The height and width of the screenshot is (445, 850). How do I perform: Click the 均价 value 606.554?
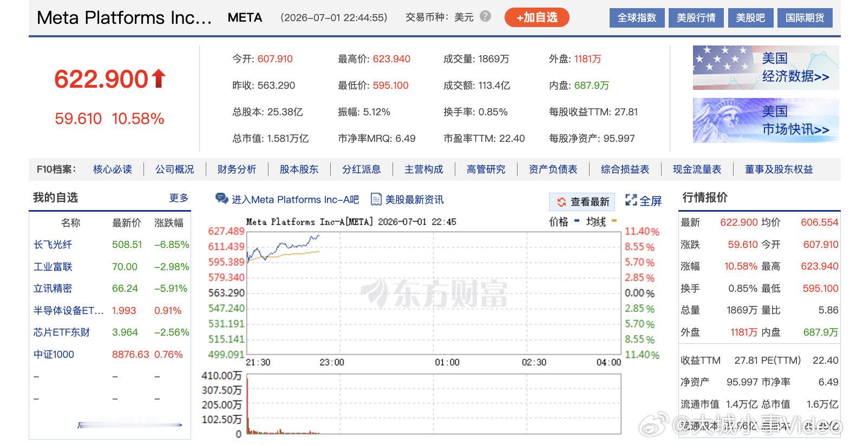tap(819, 222)
